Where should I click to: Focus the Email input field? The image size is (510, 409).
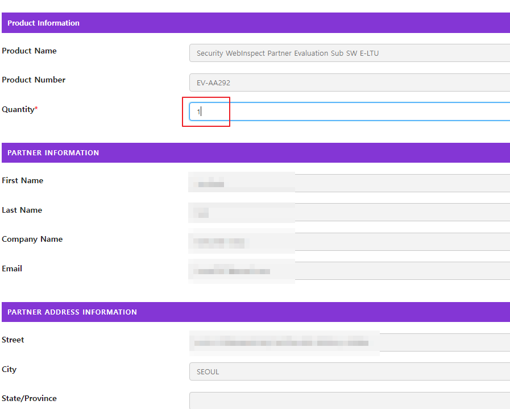click(350, 271)
